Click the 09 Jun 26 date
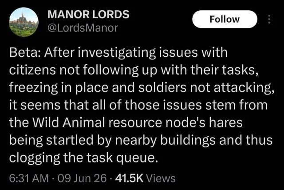The image size is (284, 190). pyautogui.click(x=82, y=178)
